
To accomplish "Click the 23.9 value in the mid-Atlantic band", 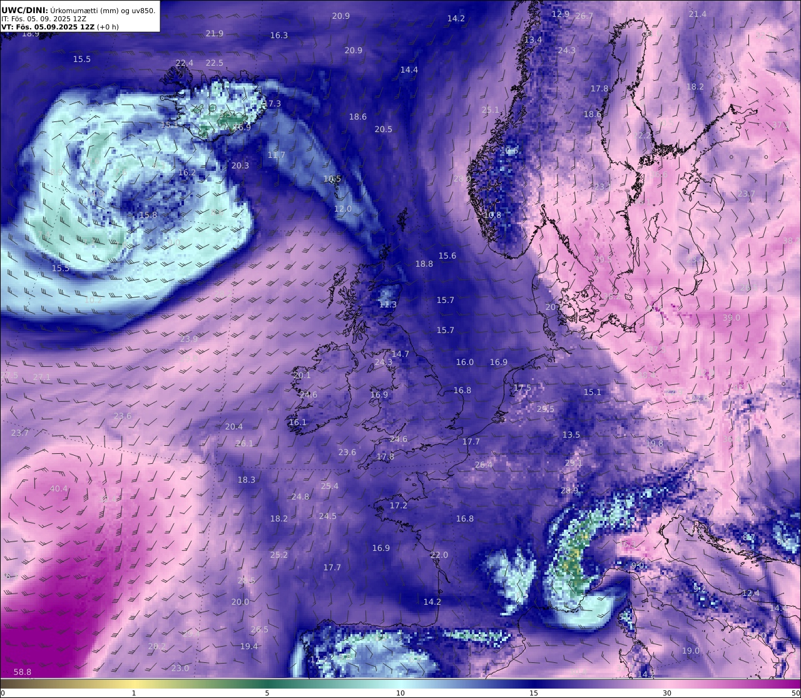I will tap(189, 339).
